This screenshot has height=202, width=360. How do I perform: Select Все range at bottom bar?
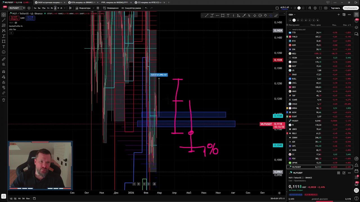click(28, 198)
